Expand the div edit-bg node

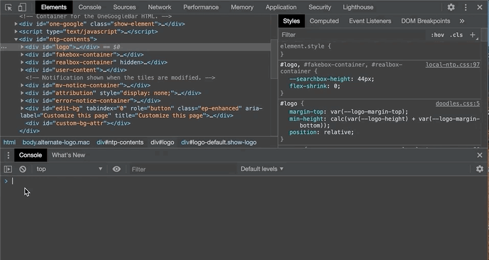click(22, 109)
